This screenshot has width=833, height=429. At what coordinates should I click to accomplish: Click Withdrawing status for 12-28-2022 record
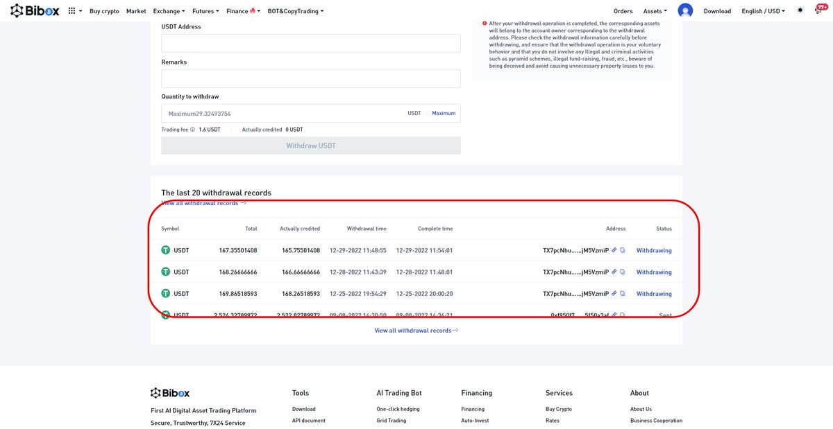pos(654,272)
